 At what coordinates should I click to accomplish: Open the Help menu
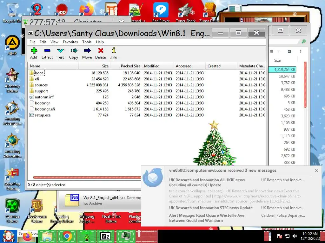click(x=100, y=42)
